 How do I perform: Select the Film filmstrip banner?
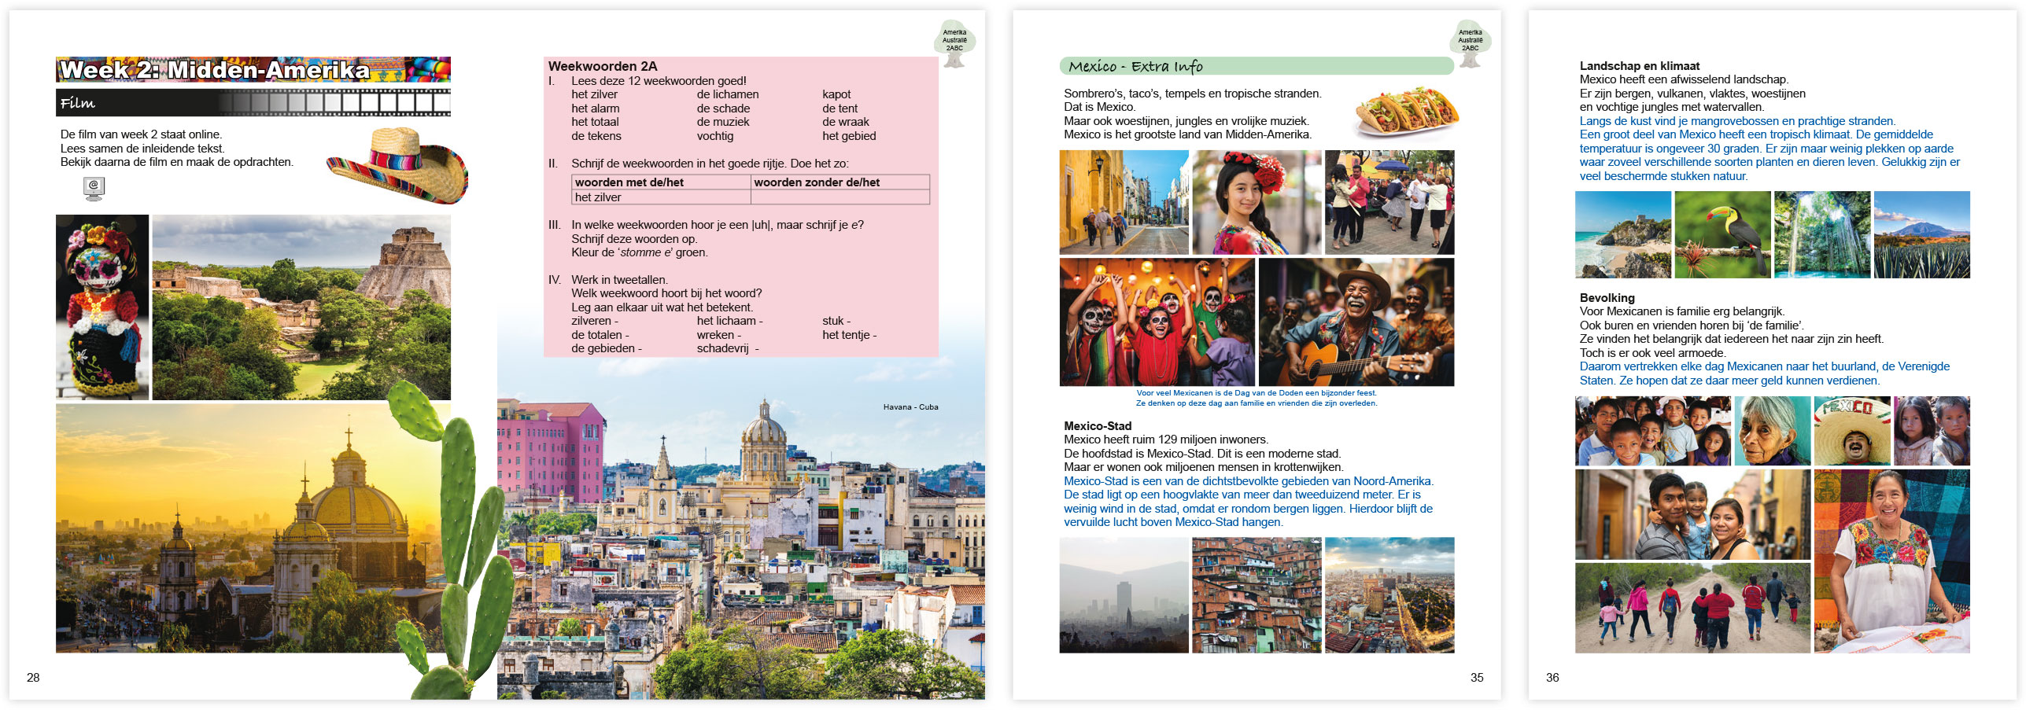pyautogui.click(x=253, y=103)
